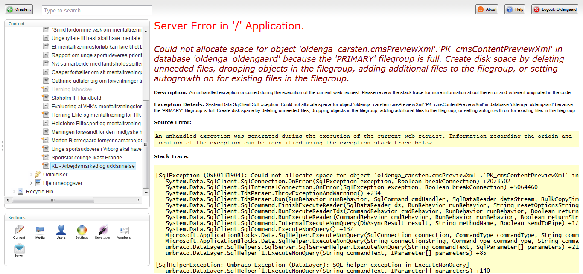583x274 pixels.
Task: Open the Help button
Action: pyautogui.click(x=515, y=9)
